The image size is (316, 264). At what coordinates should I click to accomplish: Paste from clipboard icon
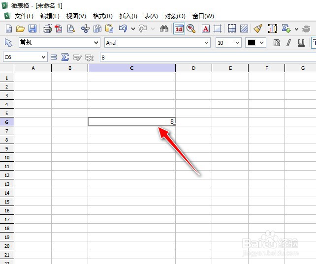click(x=109, y=29)
